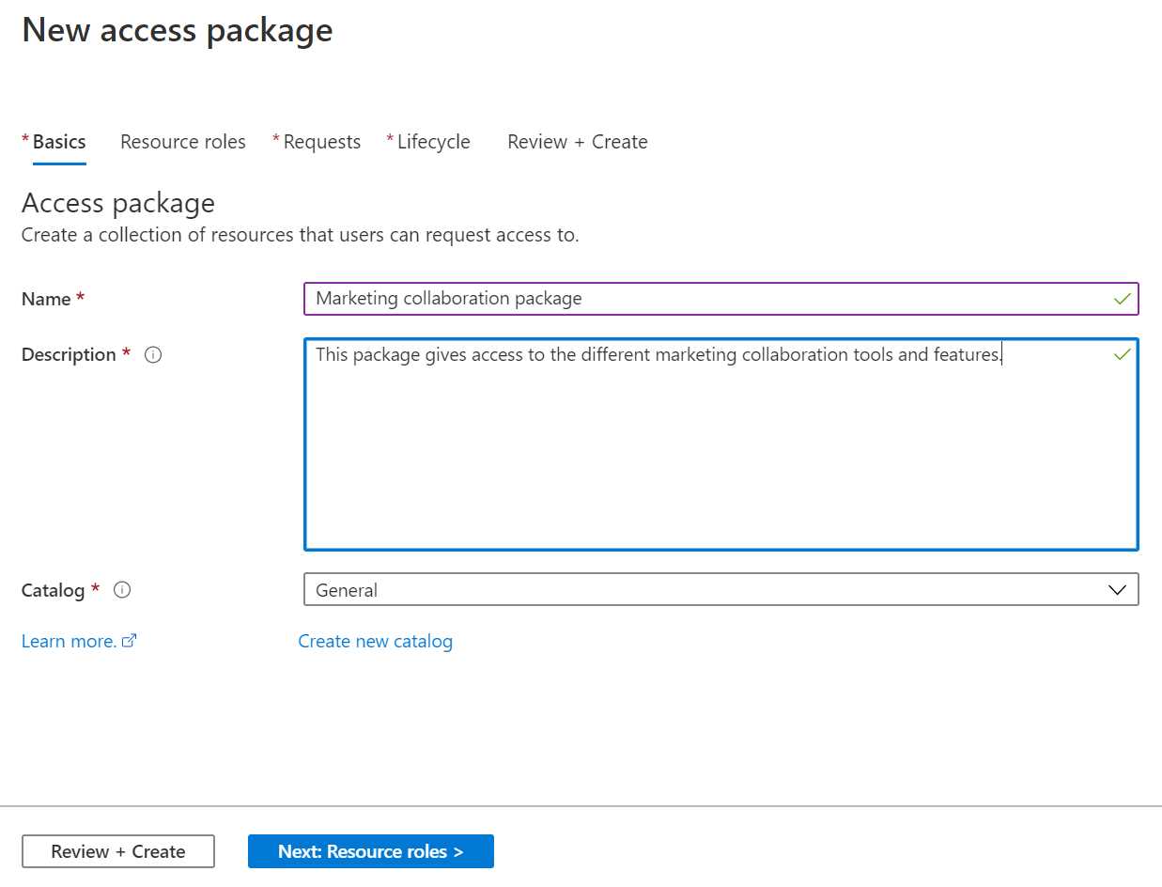This screenshot has height=887, width=1162.
Task: Select the Lifecycle tab
Action: [x=434, y=141]
